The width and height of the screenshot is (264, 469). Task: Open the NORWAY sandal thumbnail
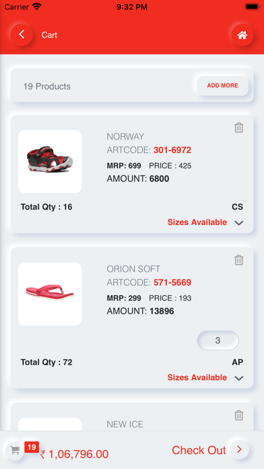50,162
